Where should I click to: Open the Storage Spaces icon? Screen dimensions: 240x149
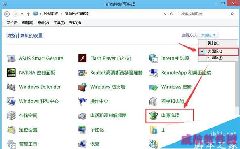click(11, 115)
